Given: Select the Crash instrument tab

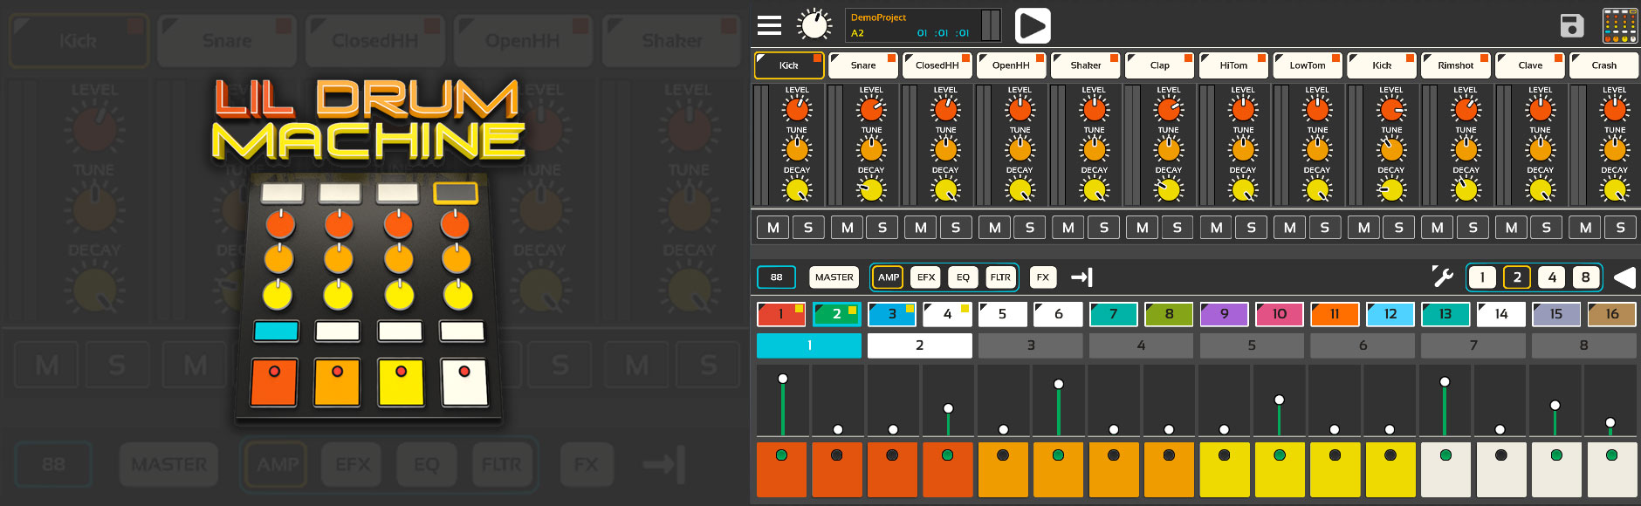Looking at the screenshot, I should [x=1604, y=65].
